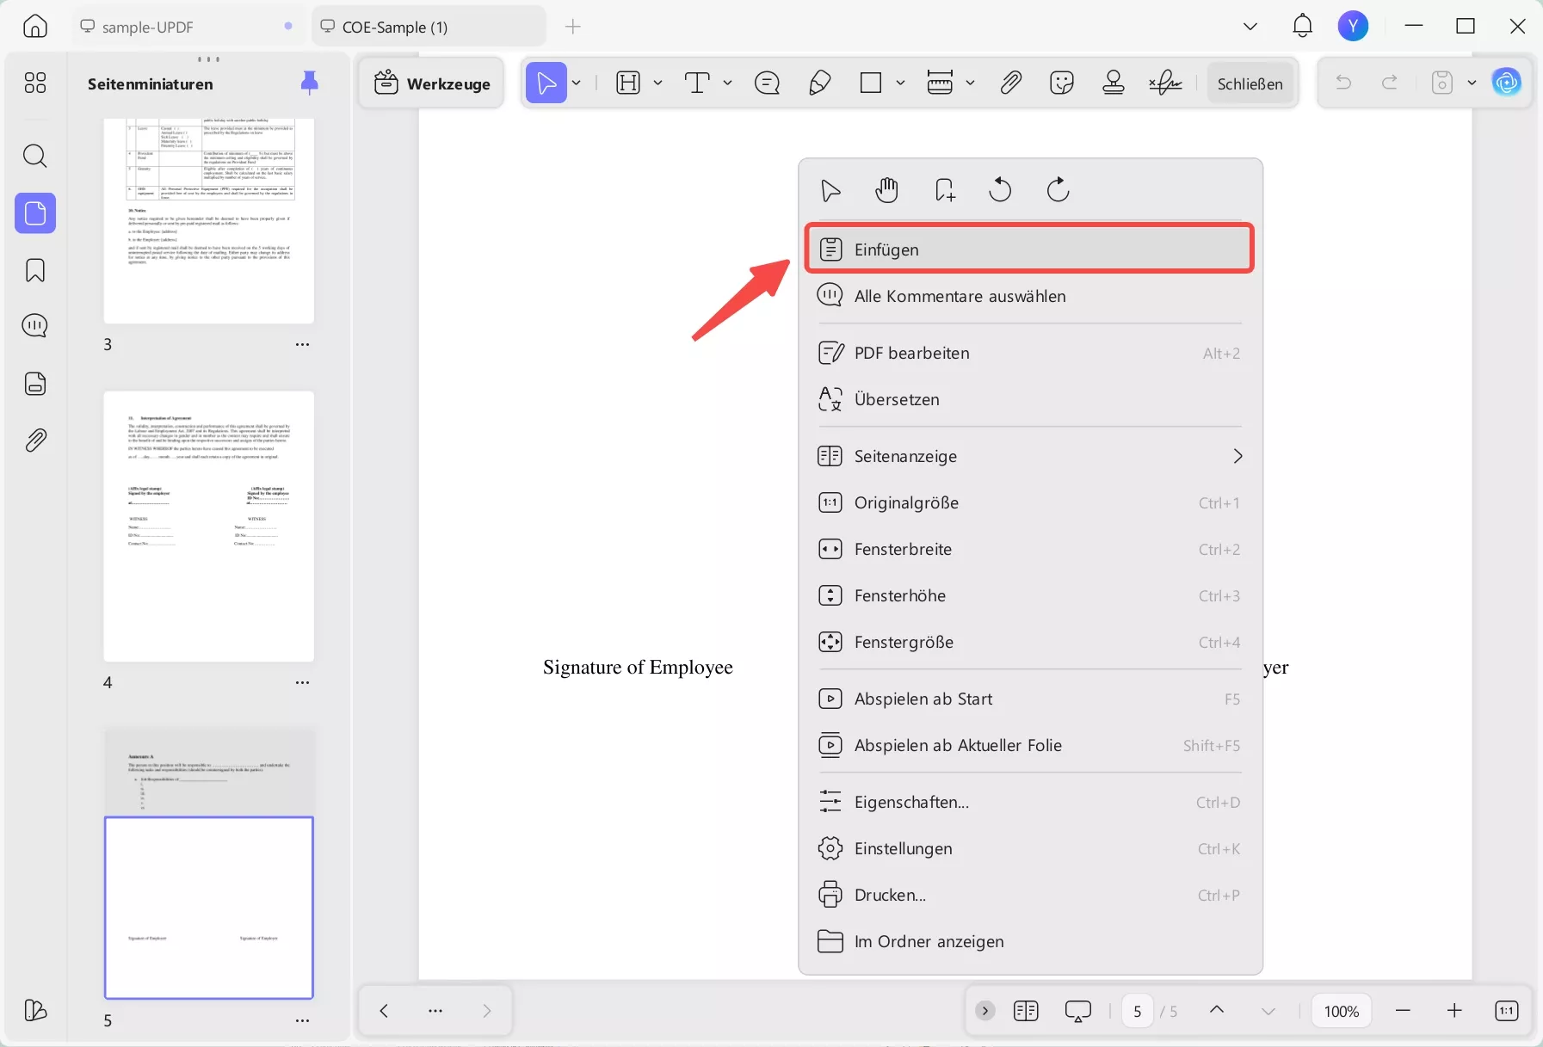Click the redo arrow
The image size is (1543, 1047).
coord(1389,83)
